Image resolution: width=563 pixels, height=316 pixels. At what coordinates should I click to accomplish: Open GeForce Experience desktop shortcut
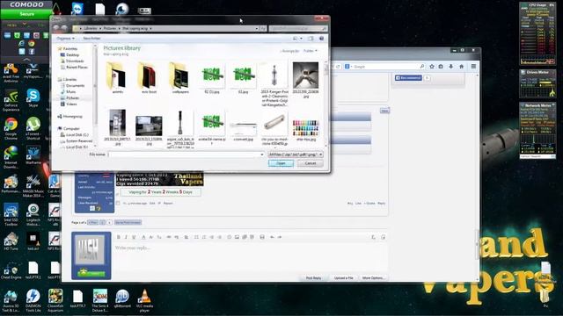tap(11, 100)
